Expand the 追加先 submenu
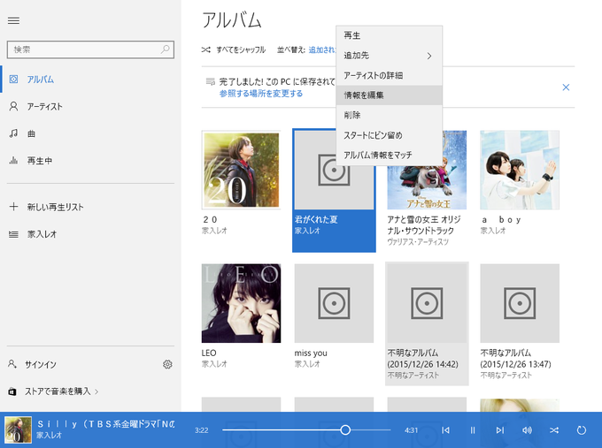Screen dimensions: 602x448 [x=390, y=56]
